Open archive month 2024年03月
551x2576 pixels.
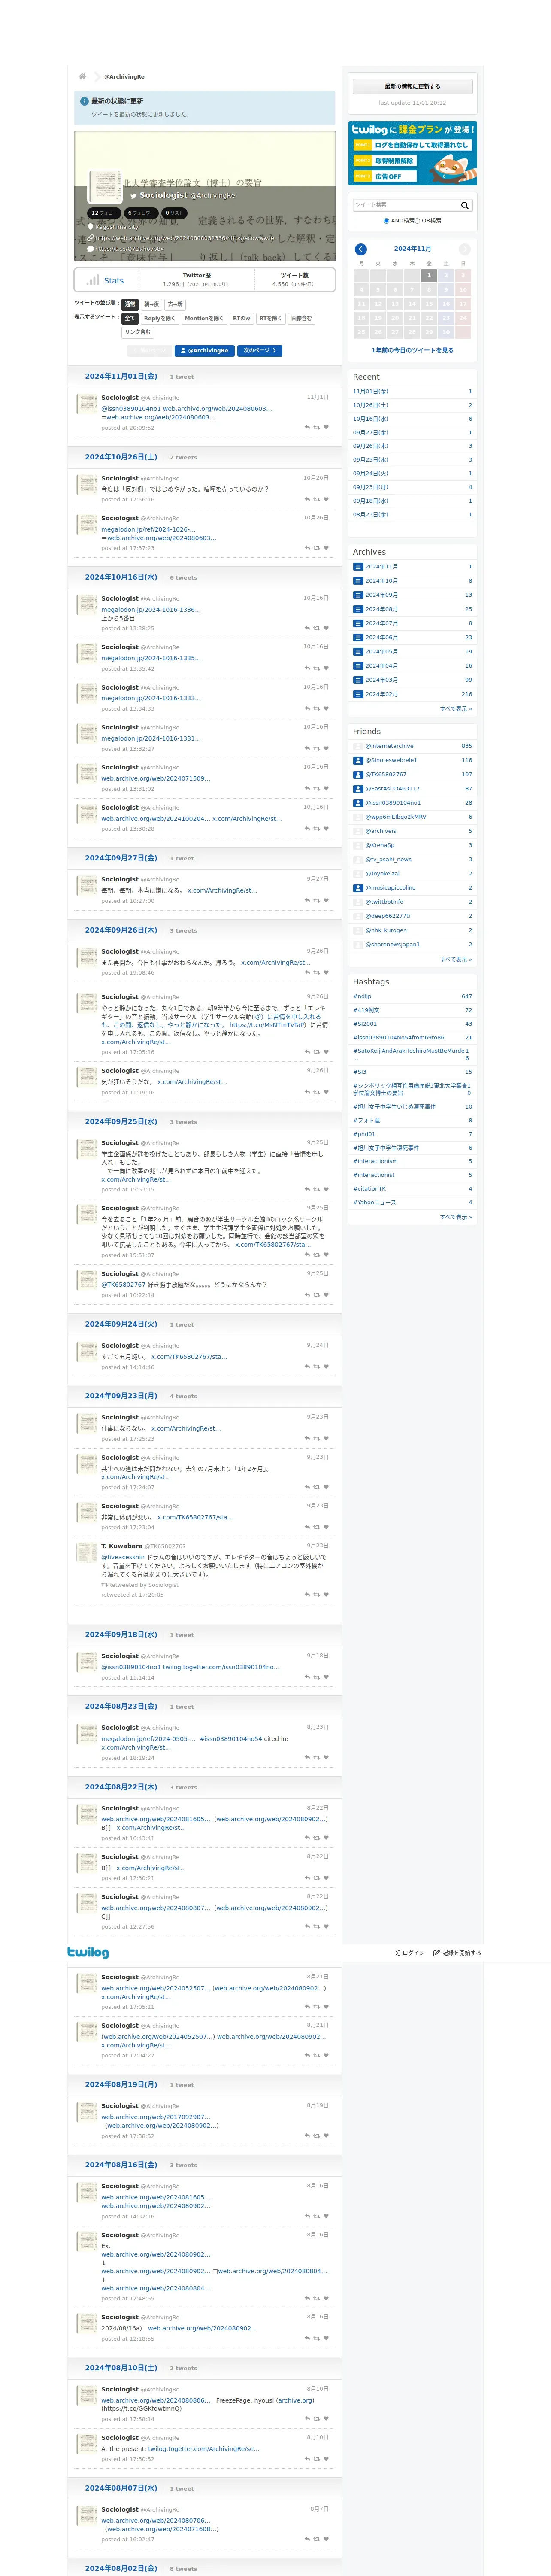tap(381, 680)
